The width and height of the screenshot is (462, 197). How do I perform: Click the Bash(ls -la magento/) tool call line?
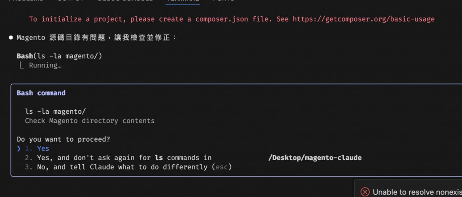point(59,56)
